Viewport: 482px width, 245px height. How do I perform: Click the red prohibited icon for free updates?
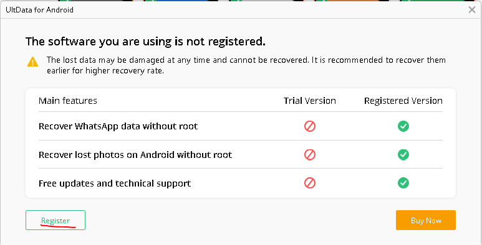tap(310, 183)
